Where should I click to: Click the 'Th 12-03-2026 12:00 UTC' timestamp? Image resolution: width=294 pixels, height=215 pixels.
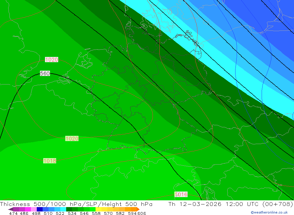click(x=213, y=204)
